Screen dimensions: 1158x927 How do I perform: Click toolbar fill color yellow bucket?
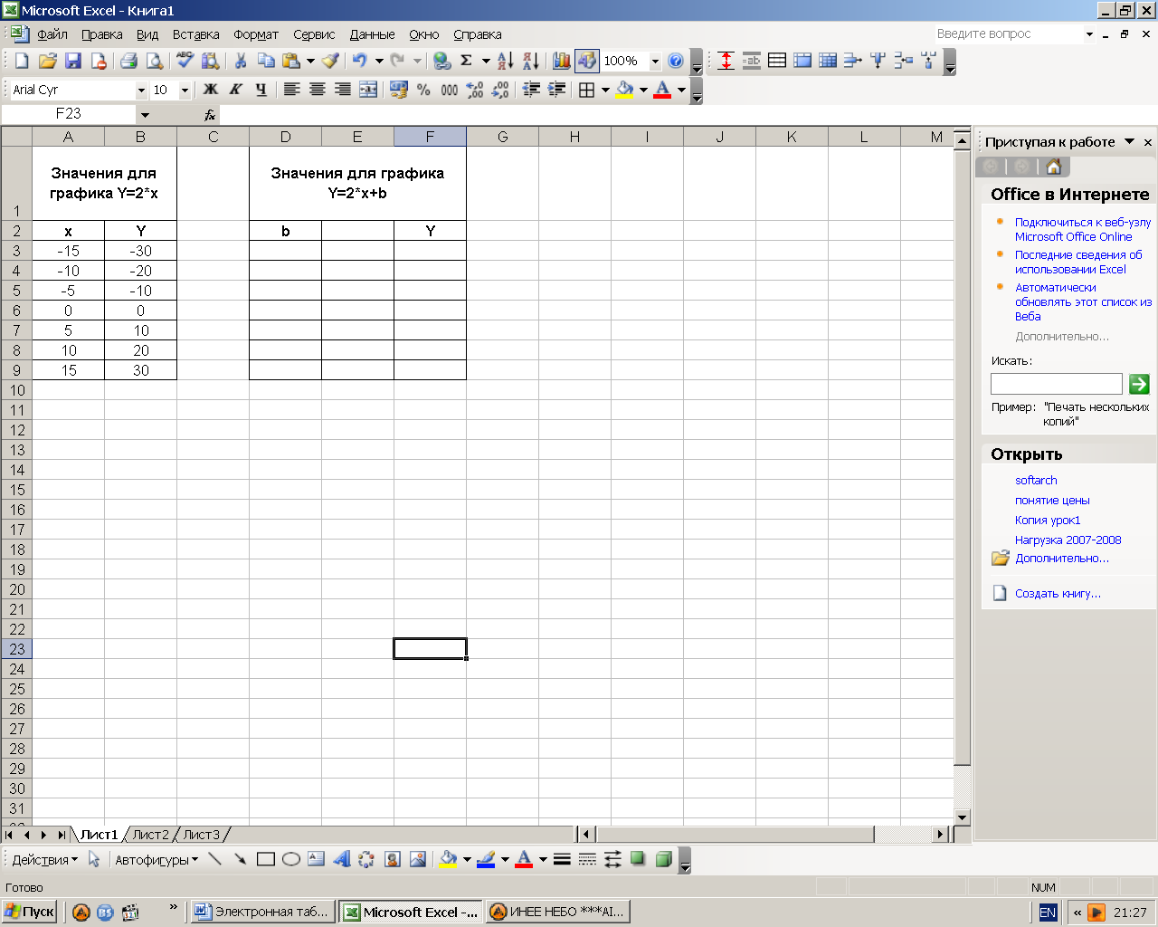pyautogui.click(x=624, y=90)
